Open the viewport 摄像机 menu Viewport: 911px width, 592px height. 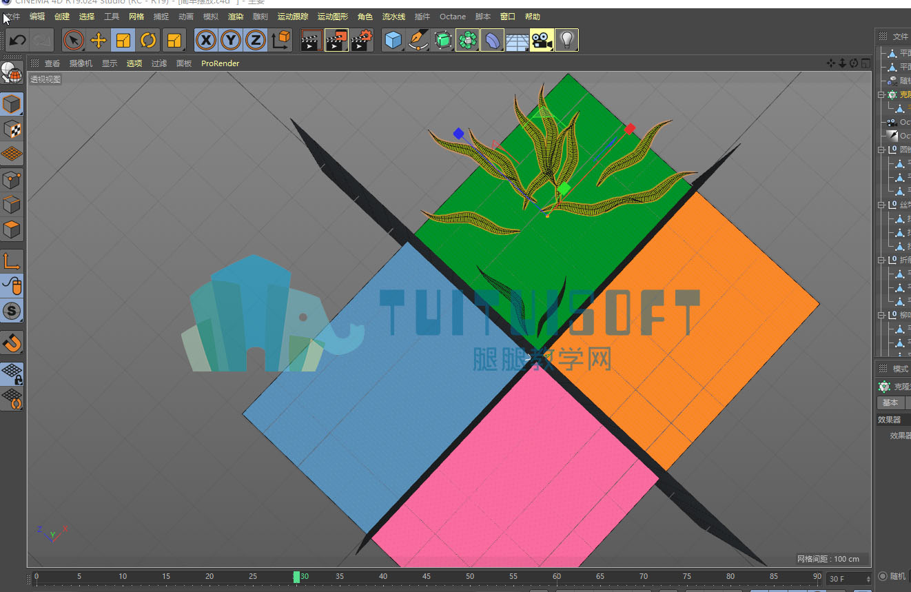tap(81, 63)
